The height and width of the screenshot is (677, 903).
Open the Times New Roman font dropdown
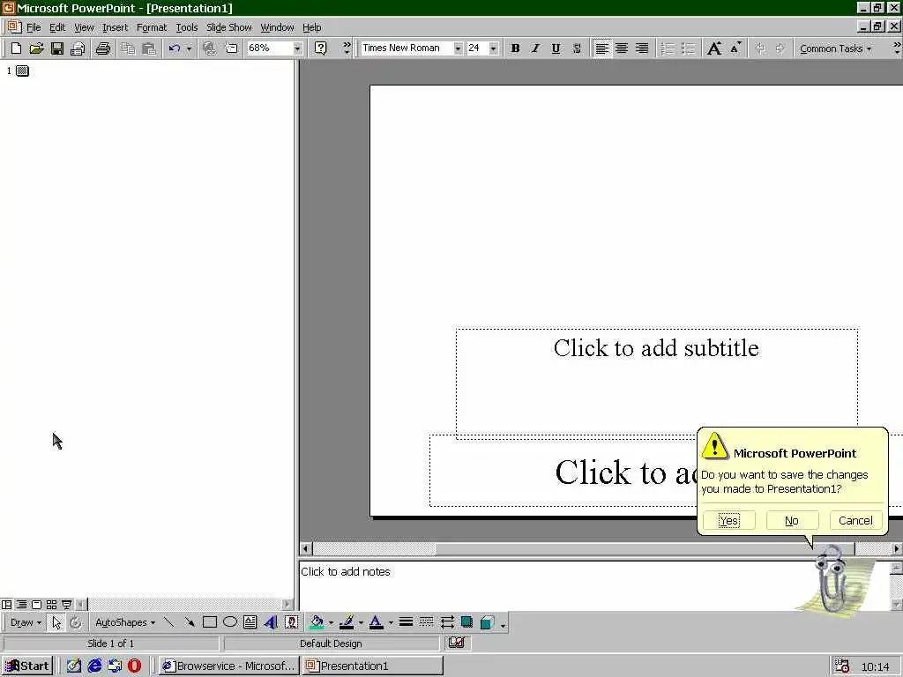click(x=458, y=48)
